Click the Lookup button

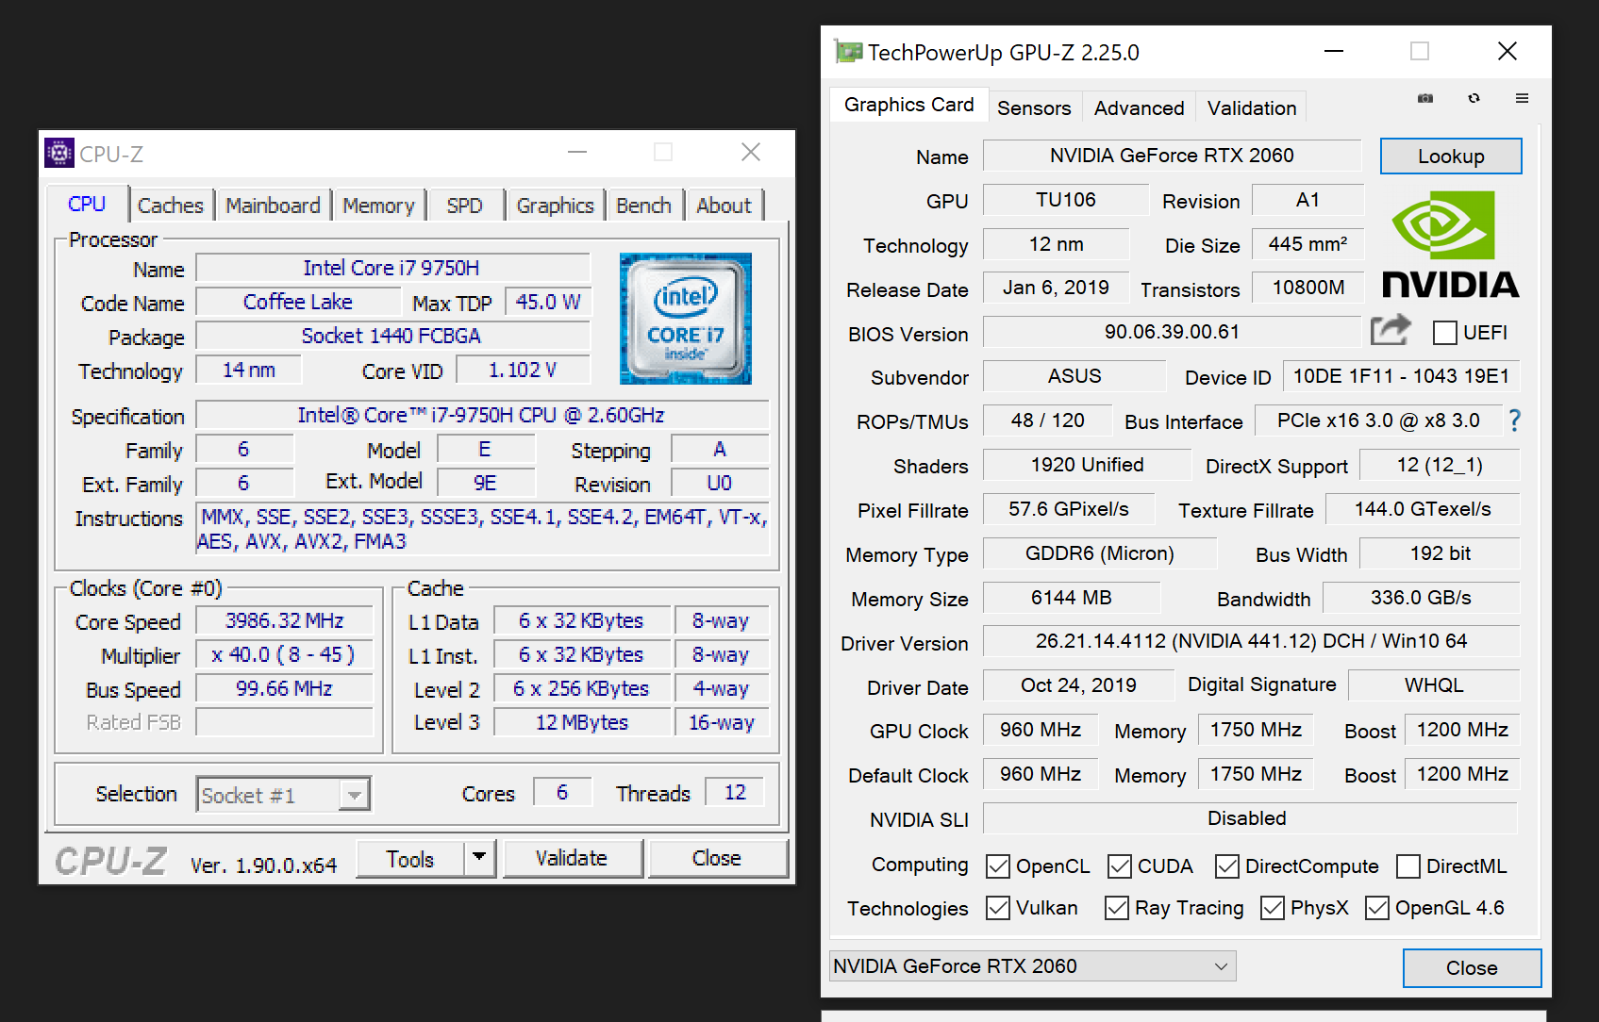coord(1451,157)
